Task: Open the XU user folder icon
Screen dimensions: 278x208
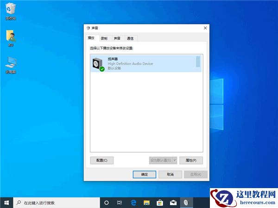Action: pyautogui.click(x=11, y=38)
